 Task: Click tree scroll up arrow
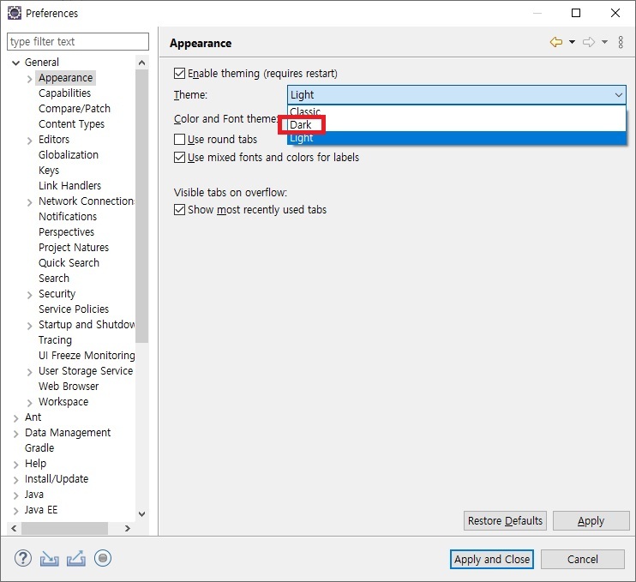click(142, 63)
